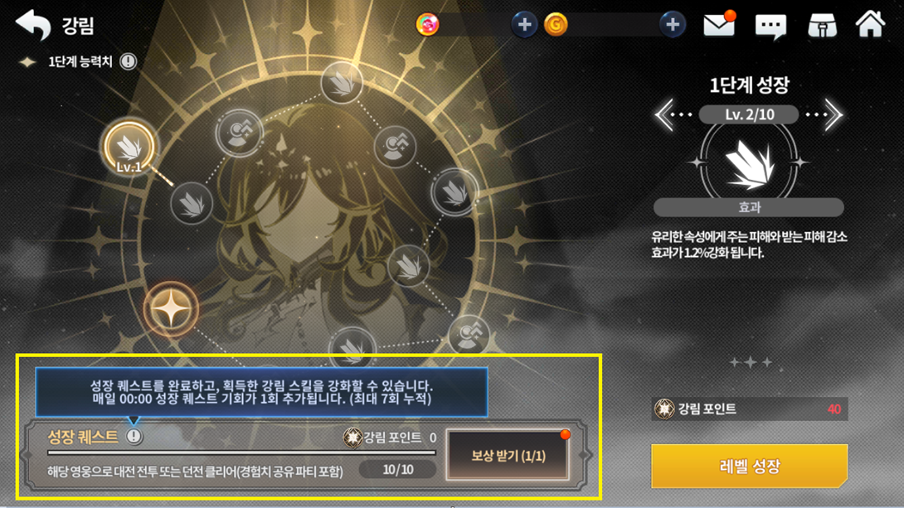Click the 성장 퀘스트 progress bar

click(x=241, y=453)
